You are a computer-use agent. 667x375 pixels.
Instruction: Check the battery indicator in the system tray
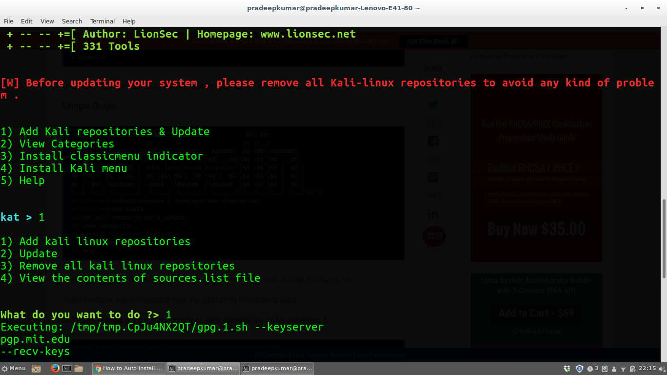point(632,369)
